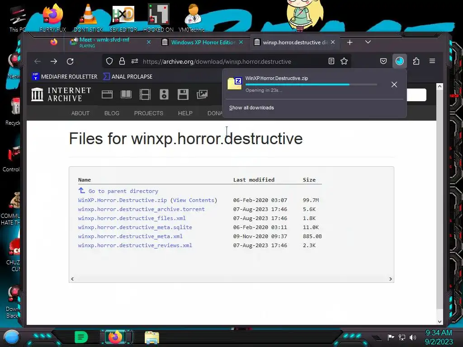Open Internet Archive images icon

(x=202, y=94)
